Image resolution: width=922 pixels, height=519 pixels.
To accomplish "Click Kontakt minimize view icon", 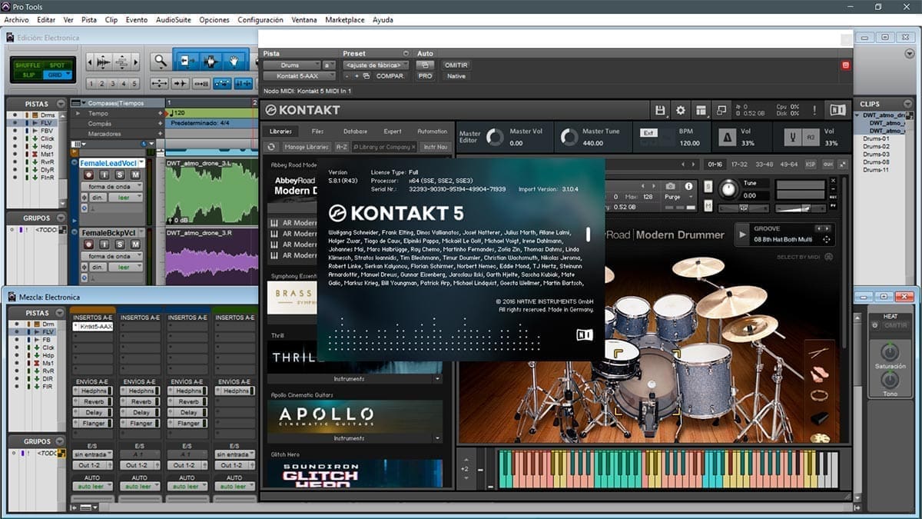I will (x=721, y=110).
